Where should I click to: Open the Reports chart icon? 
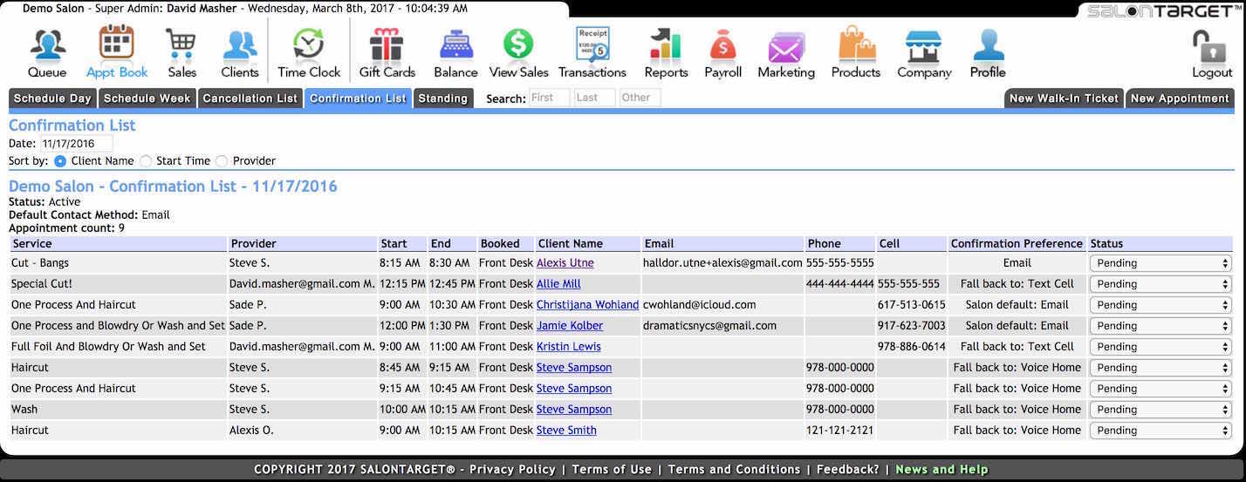pos(666,45)
